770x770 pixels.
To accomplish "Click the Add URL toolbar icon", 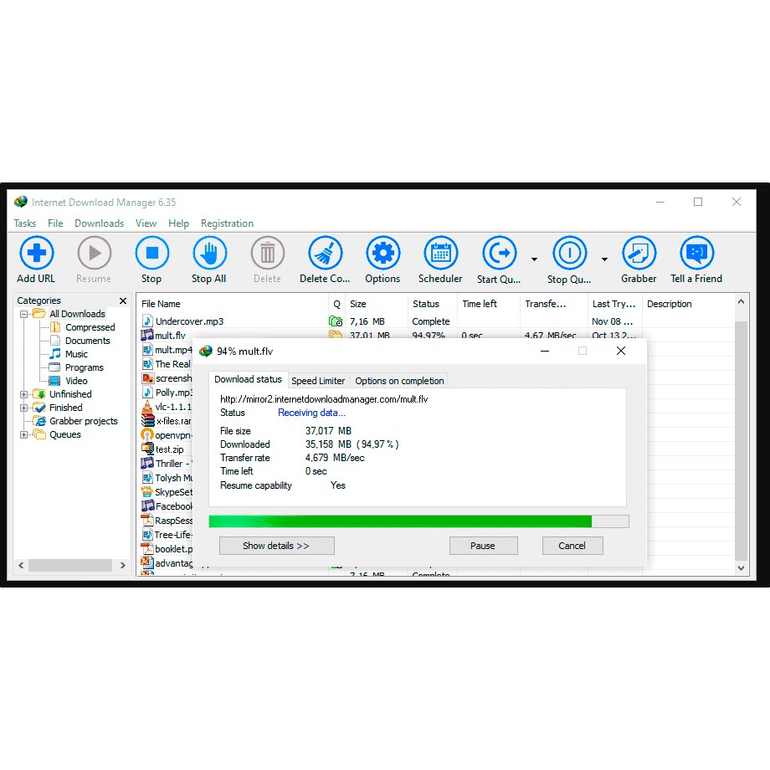I will pyautogui.click(x=36, y=254).
